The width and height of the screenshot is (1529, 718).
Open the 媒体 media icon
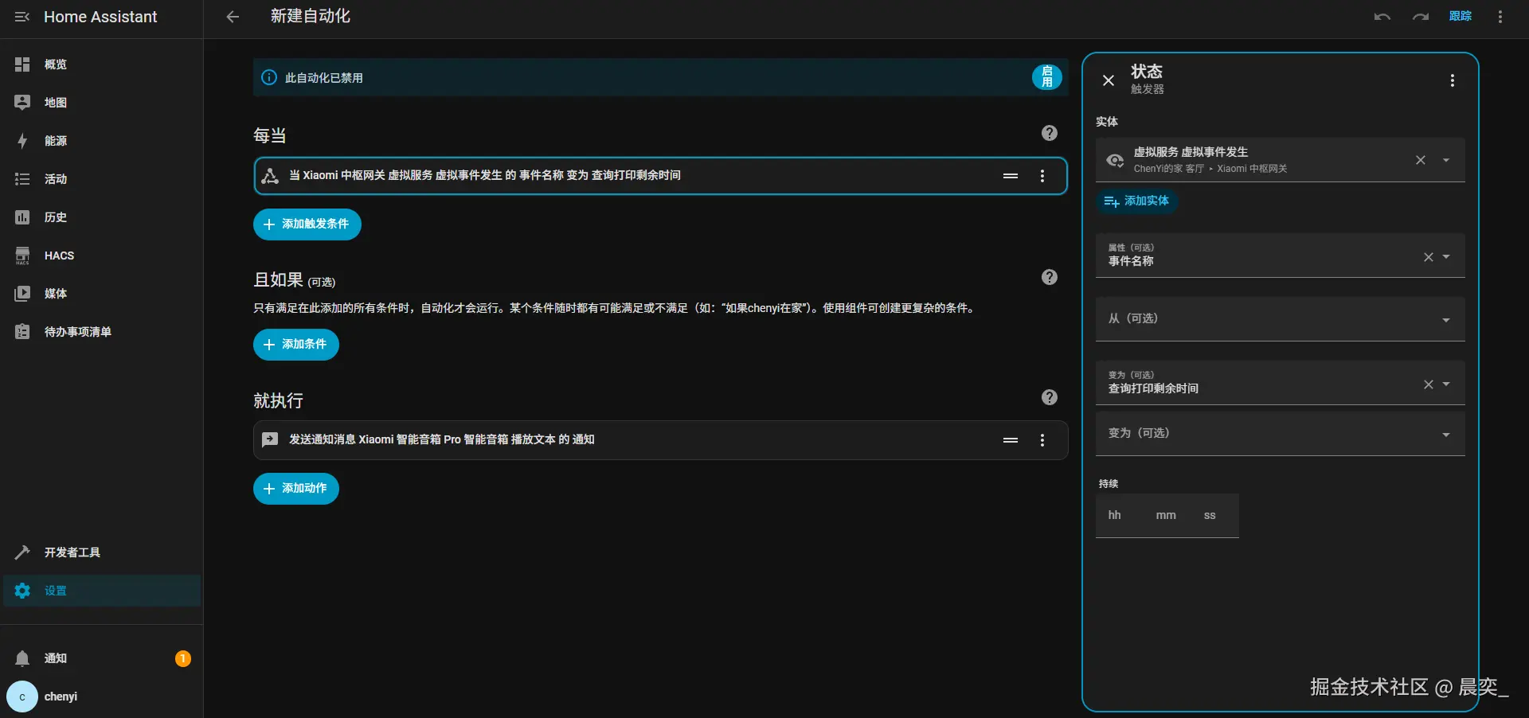(22, 294)
